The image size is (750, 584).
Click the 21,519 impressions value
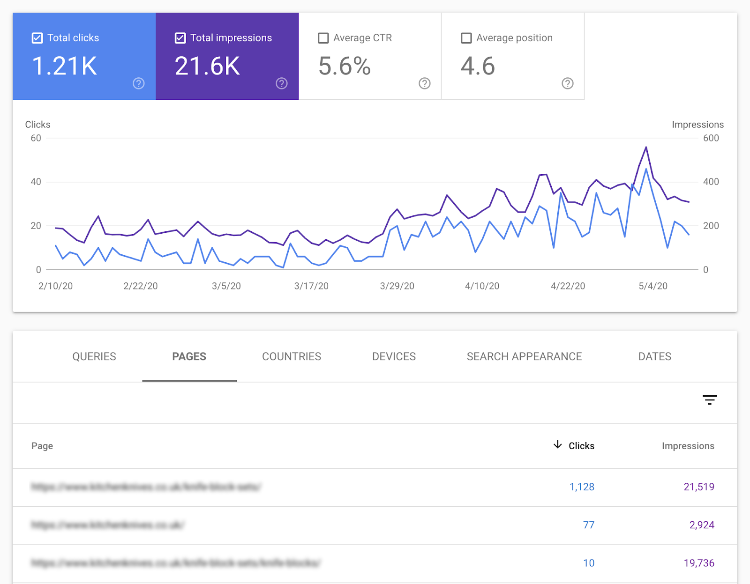pos(699,487)
